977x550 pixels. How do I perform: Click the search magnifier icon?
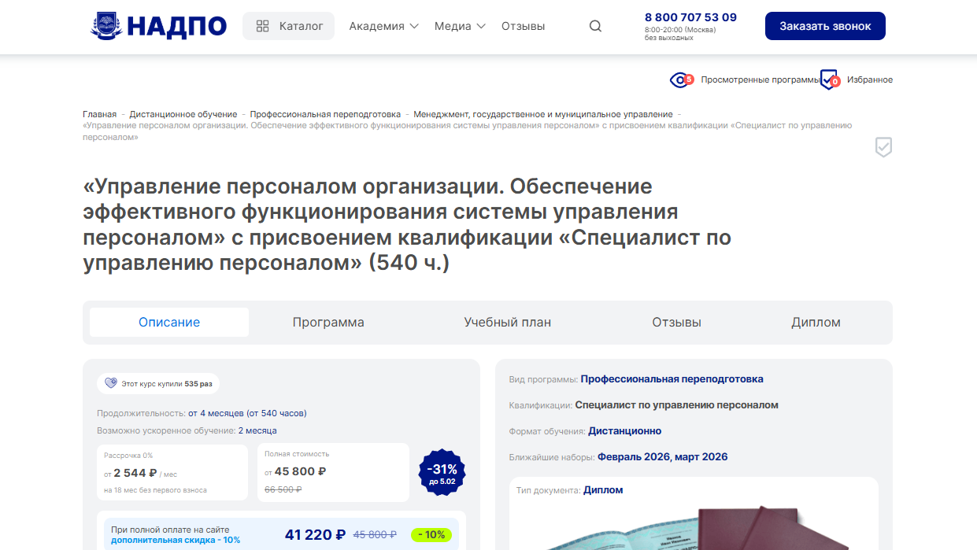[x=595, y=26]
